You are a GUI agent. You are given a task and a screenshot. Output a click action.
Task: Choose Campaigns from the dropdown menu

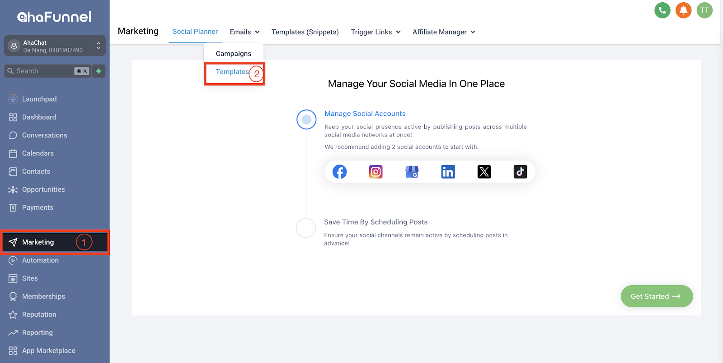(x=234, y=53)
